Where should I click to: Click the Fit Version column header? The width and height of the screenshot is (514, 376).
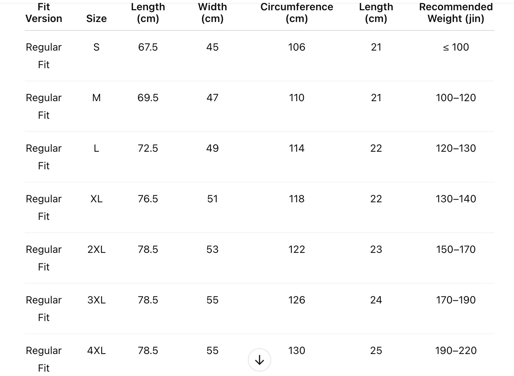pyautogui.click(x=44, y=13)
